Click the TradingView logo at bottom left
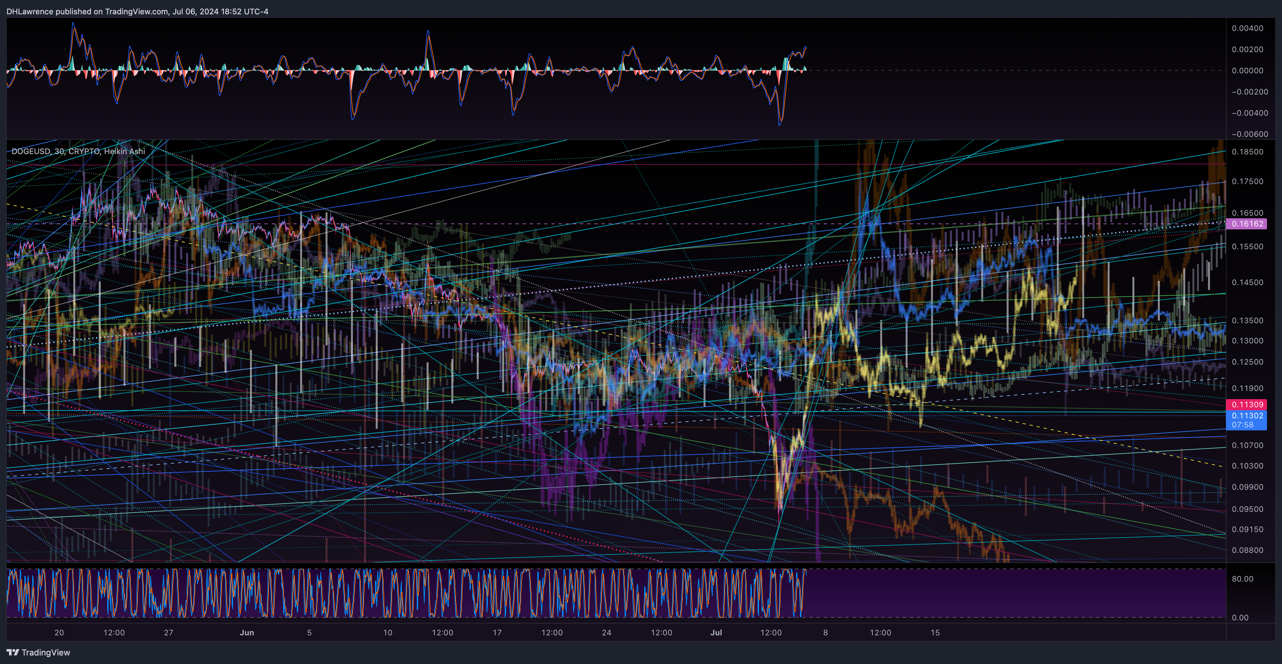 coord(38,652)
